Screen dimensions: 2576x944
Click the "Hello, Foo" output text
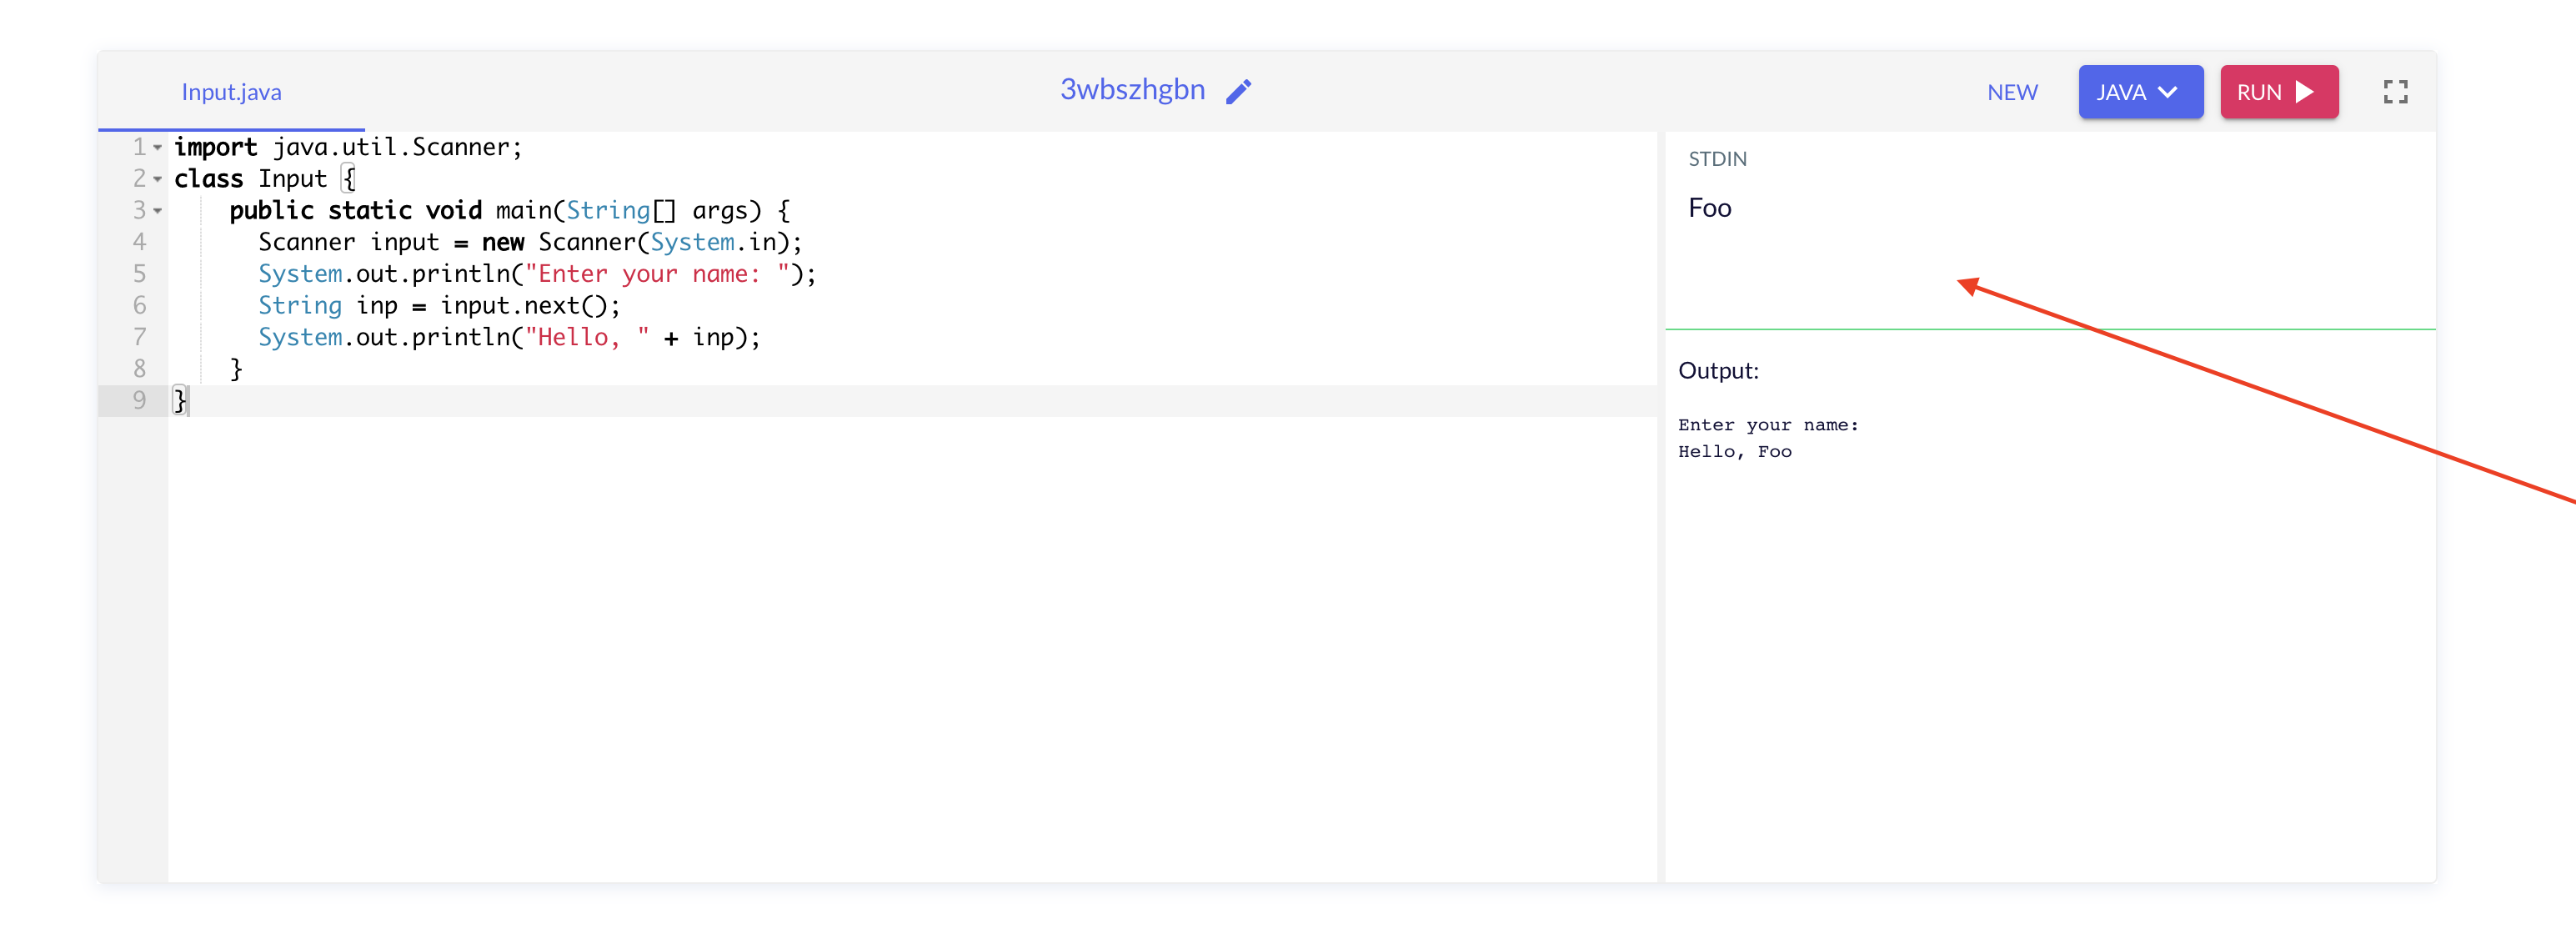(x=1734, y=452)
